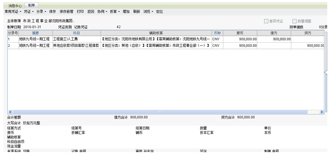Open the 分录 dropdown menu
This screenshot has width=331, height=160.
[41, 12]
